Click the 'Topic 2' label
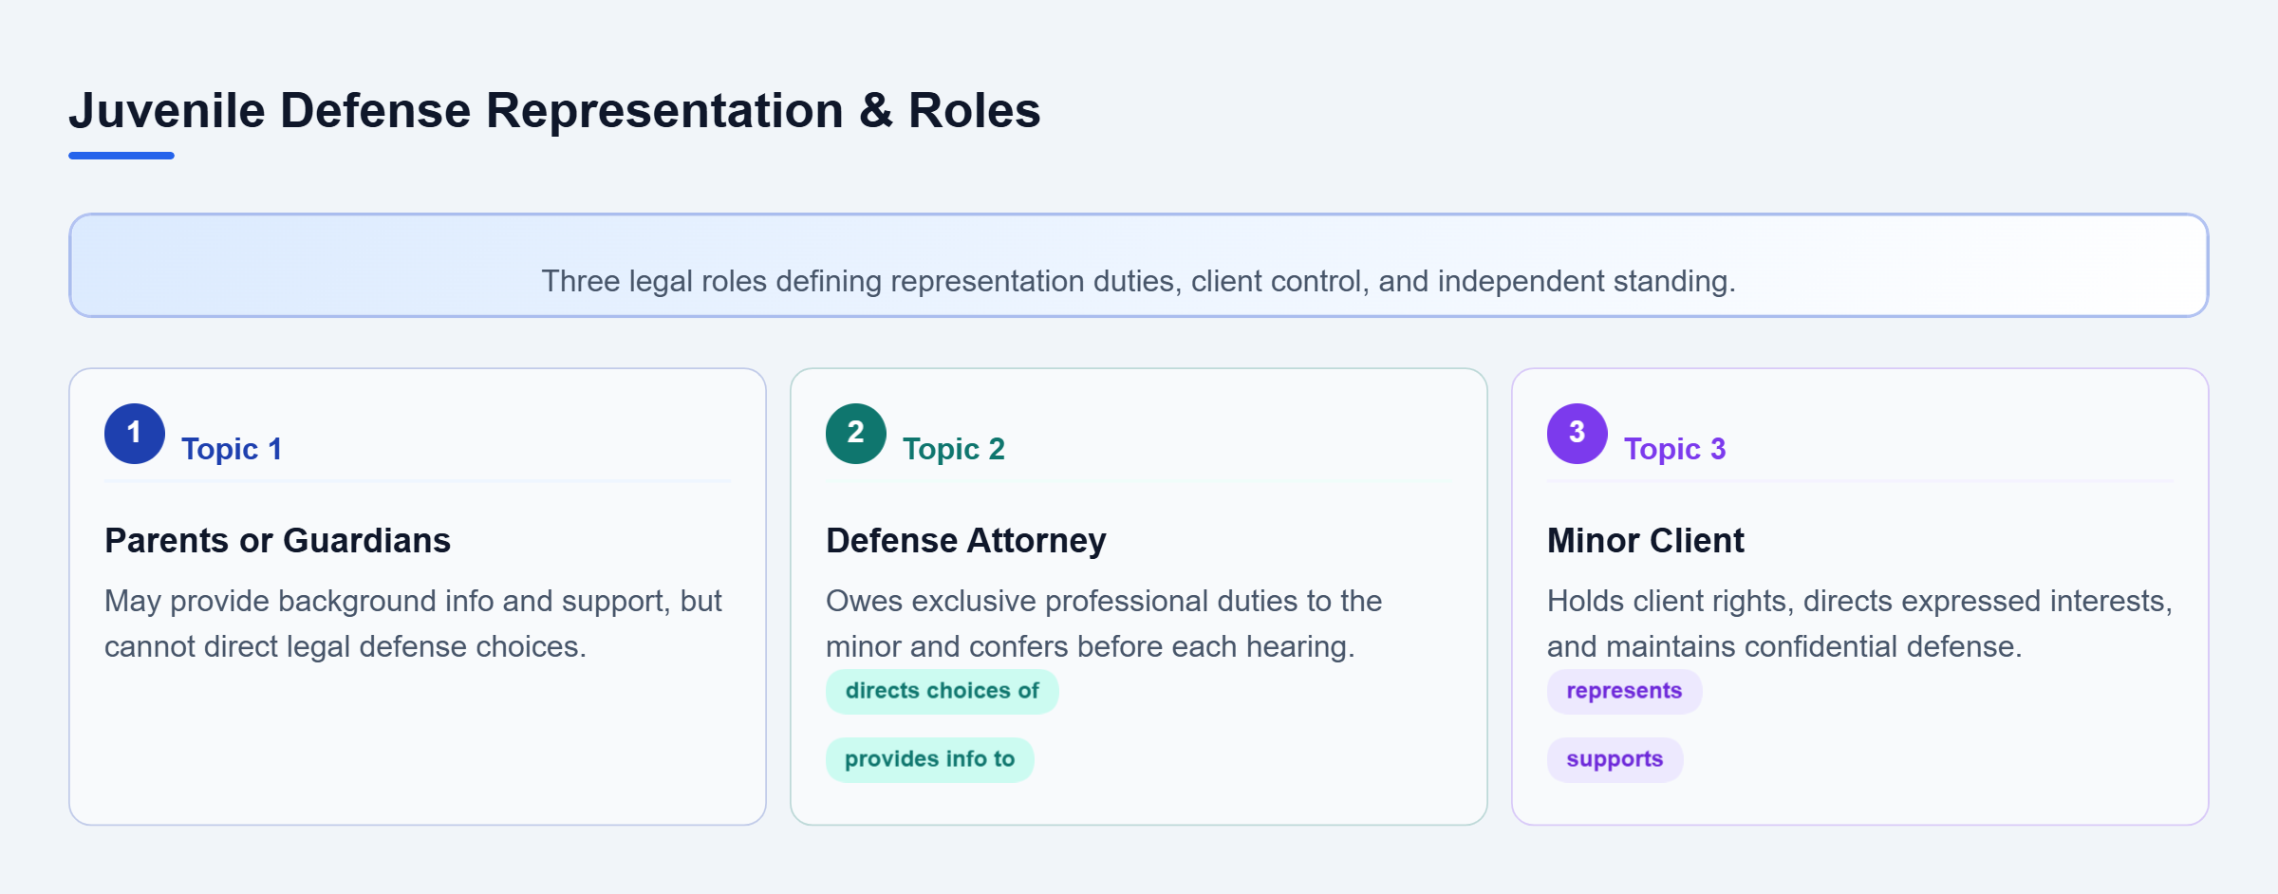The height and width of the screenshot is (894, 2278). click(954, 449)
